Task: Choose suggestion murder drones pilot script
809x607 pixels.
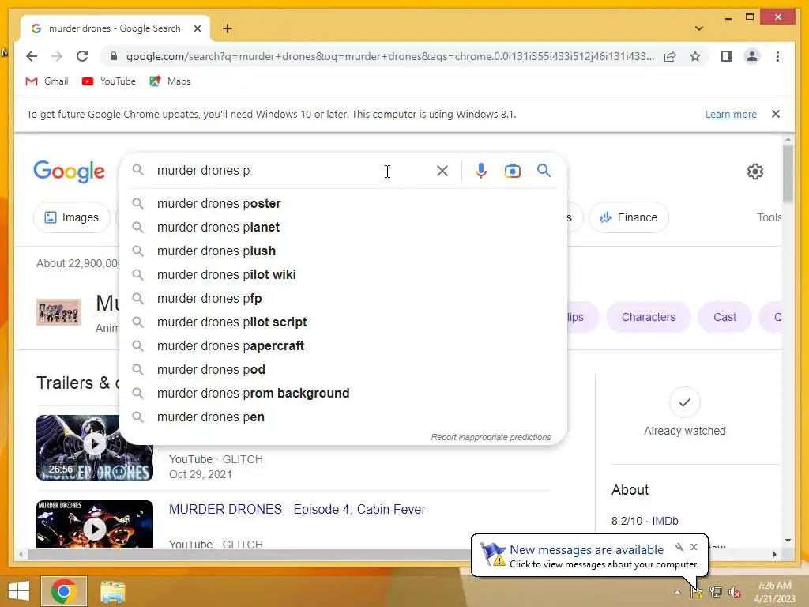Action: coord(343,322)
